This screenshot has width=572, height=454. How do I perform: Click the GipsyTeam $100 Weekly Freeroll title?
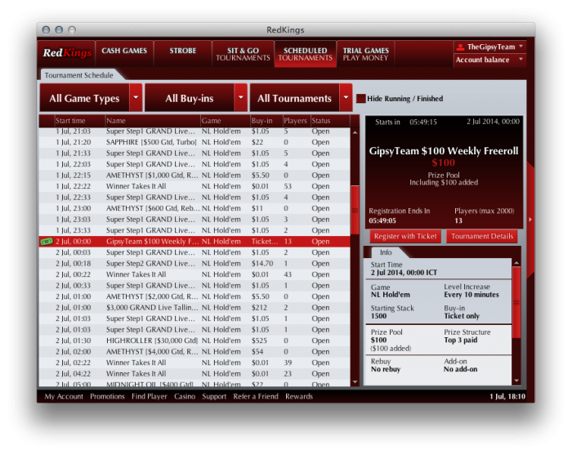point(443,151)
